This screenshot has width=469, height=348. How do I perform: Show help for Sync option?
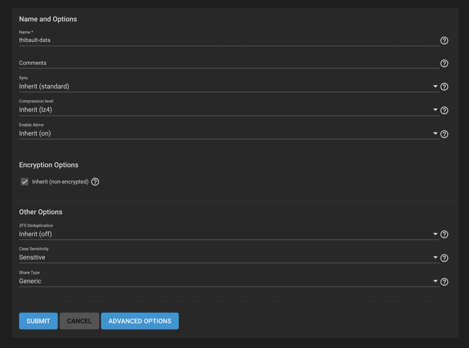(444, 87)
